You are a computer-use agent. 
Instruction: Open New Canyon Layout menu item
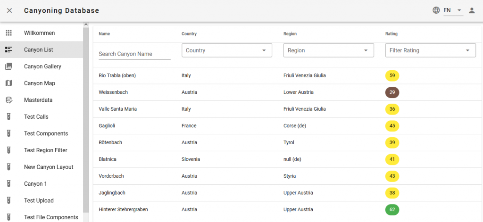click(49, 167)
